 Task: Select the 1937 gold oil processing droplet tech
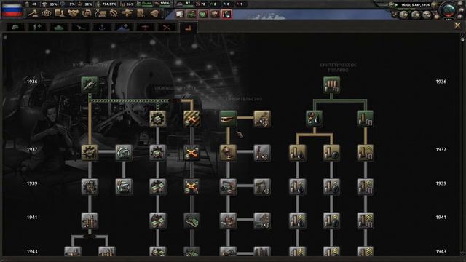298,152
